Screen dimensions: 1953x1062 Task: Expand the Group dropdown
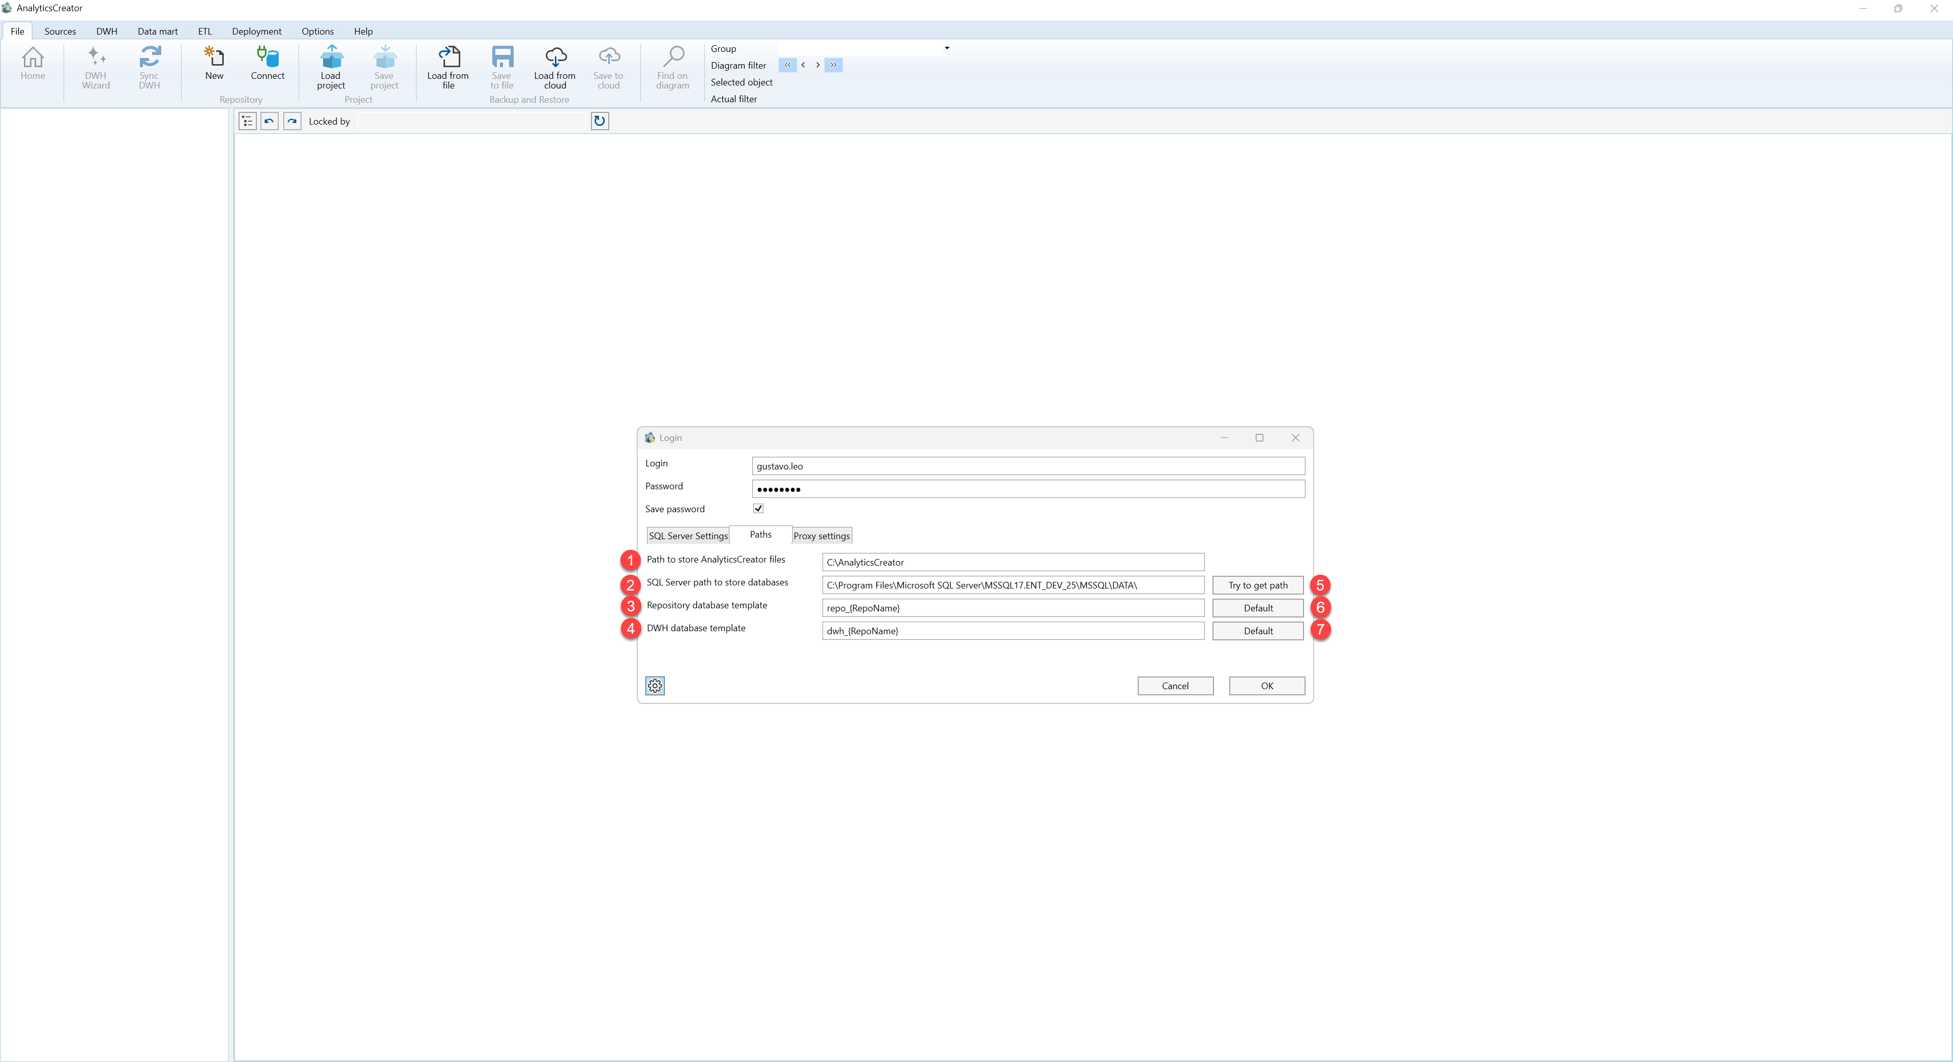[947, 48]
